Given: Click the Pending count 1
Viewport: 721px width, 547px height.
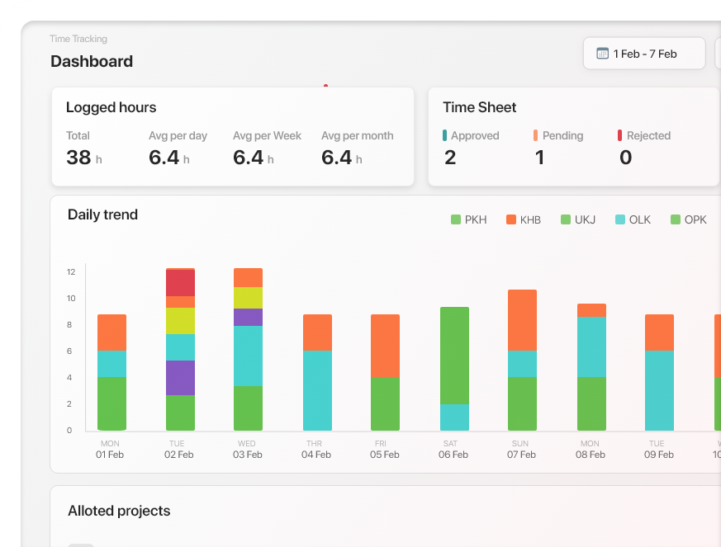Looking at the screenshot, I should coord(540,158).
